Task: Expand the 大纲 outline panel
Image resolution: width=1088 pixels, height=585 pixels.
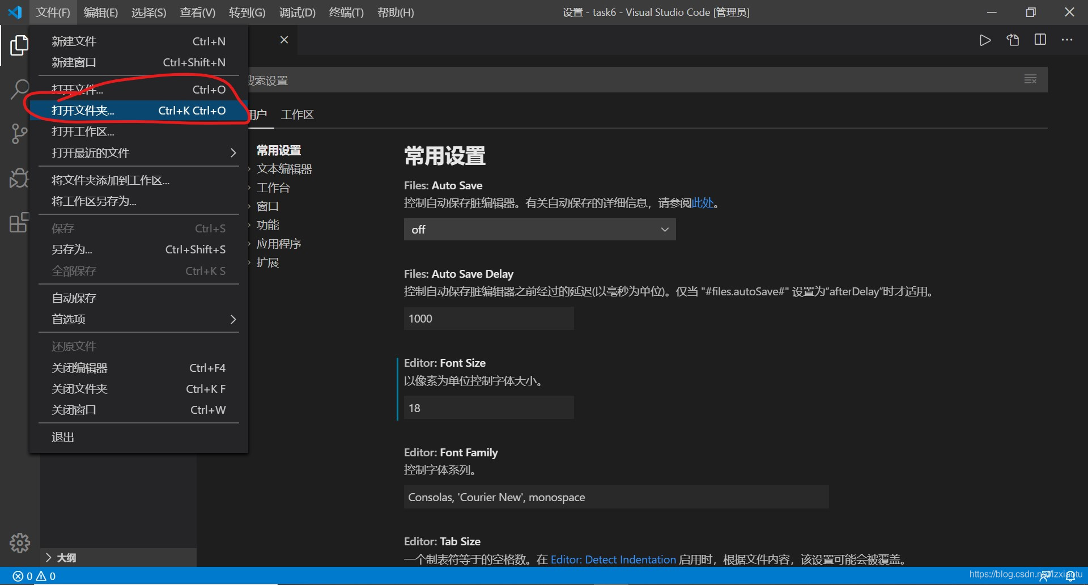Action: 119,558
